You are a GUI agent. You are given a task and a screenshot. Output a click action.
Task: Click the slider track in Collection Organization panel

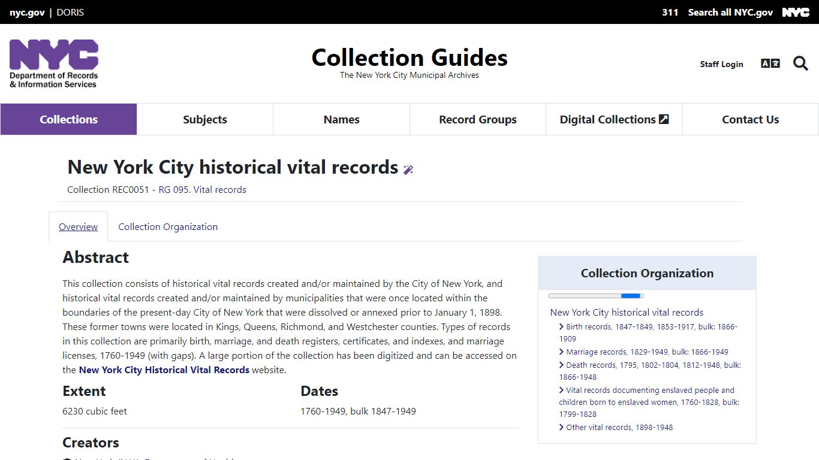tap(596, 296)
